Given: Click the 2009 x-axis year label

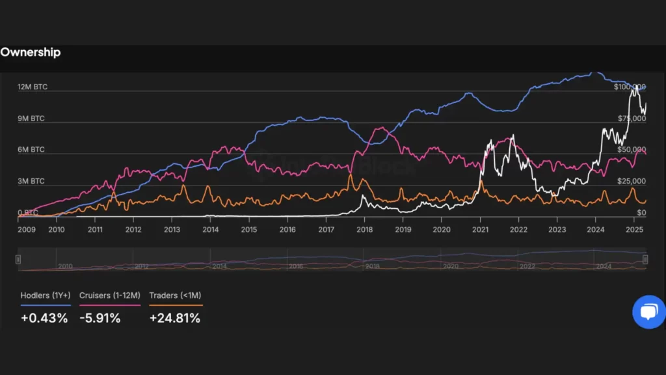Looking at the screenshot, I should click(x=27, y=230).
